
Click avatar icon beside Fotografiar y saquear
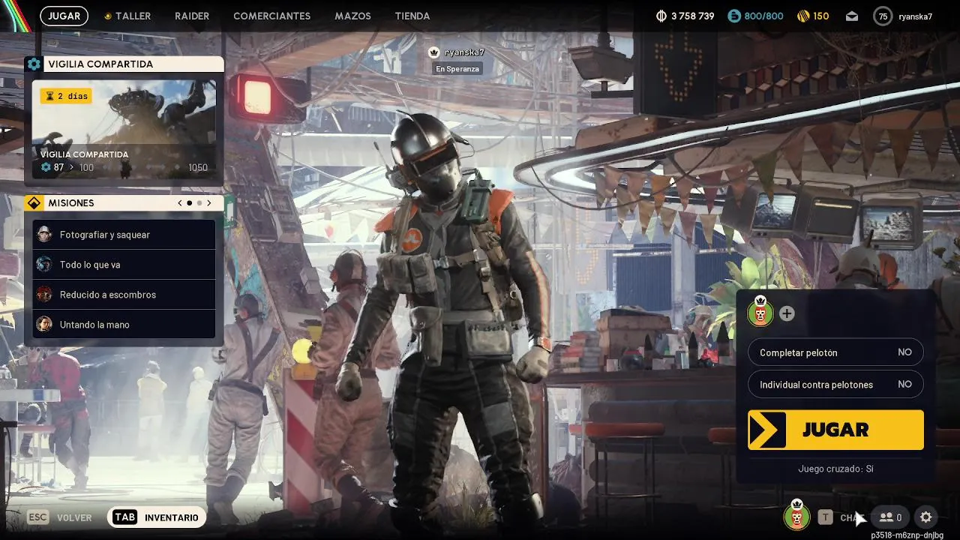point(44,234)
